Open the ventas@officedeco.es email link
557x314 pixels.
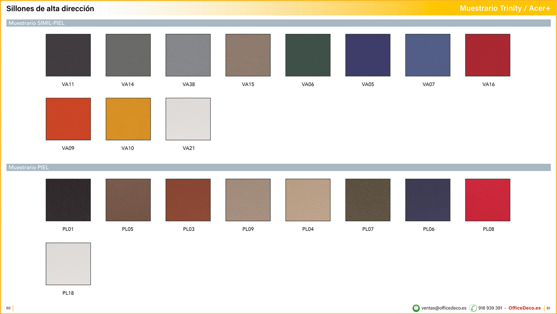tap(444, 308)
